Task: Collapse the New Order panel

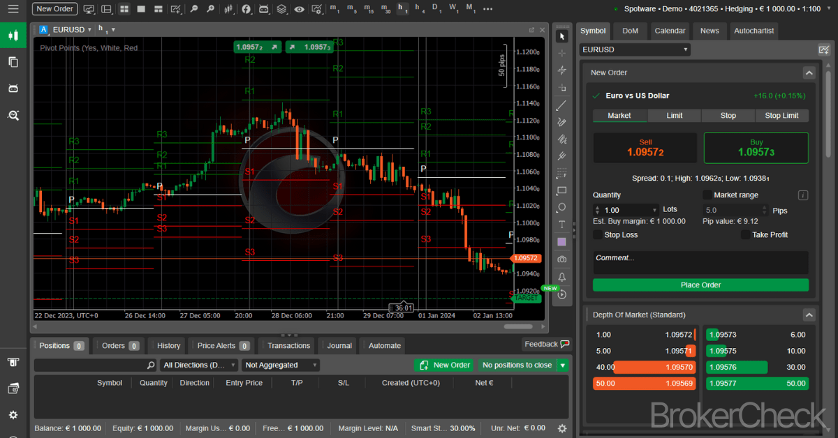Action: pos(809,73)
